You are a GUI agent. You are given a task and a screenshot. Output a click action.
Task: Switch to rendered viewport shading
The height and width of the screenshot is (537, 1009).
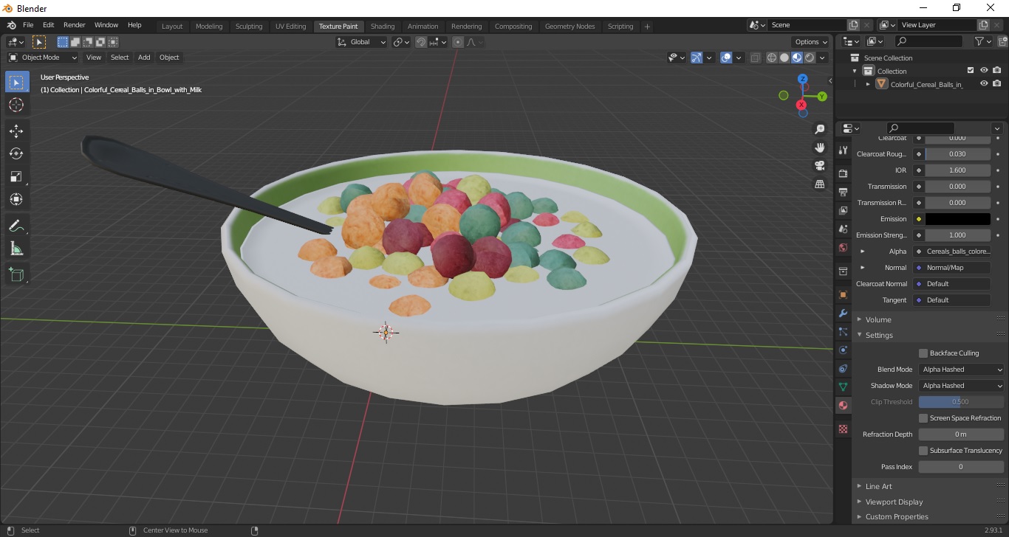pyautogui.click(x=810, y=58)
